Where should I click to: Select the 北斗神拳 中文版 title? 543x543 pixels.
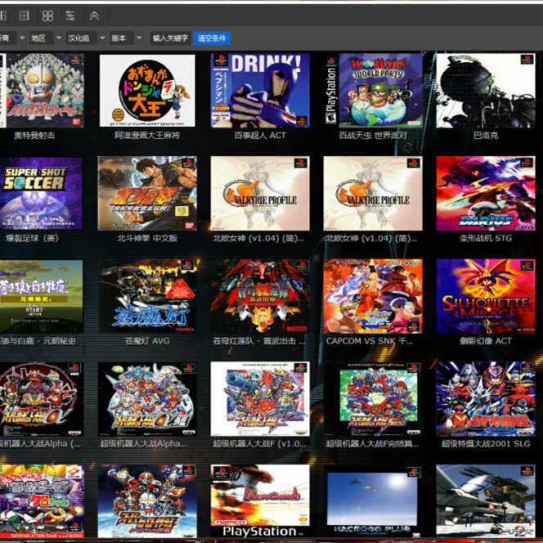click(x=147, y=238)
